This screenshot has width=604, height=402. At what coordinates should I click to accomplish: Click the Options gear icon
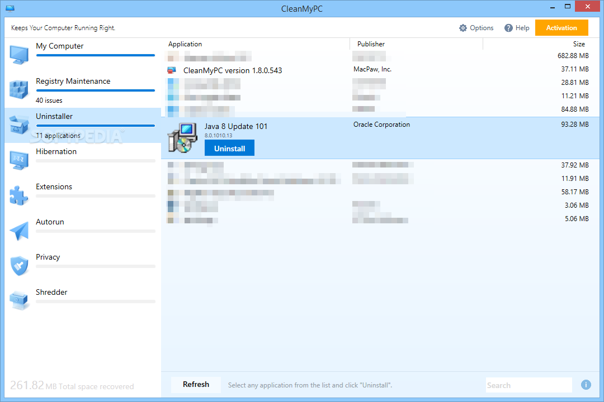click(463, 28)
